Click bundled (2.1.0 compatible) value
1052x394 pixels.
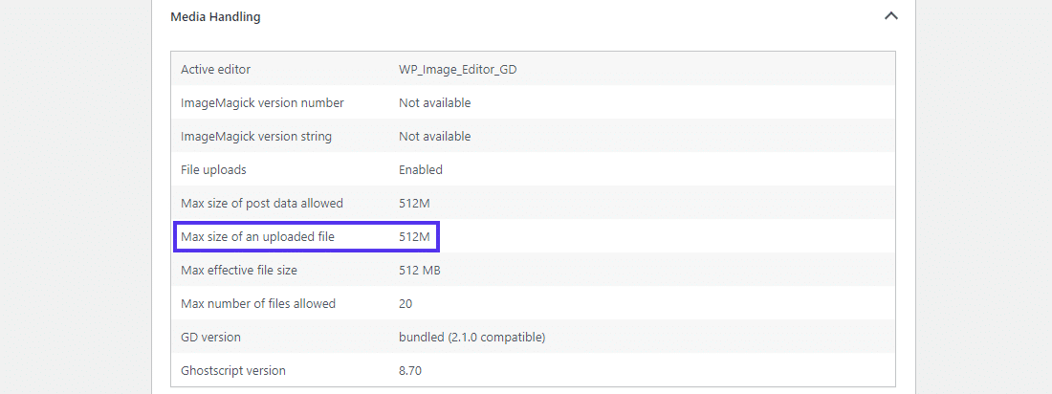click(471, 337)
